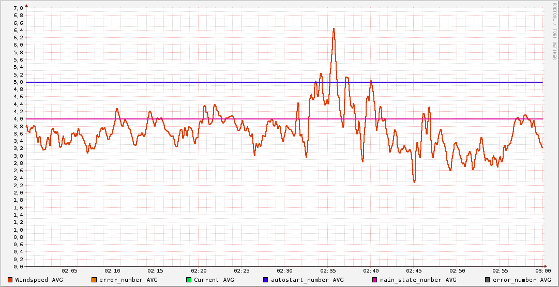
Task: Click the Current AVG legend text
Action: pos(214,280)
